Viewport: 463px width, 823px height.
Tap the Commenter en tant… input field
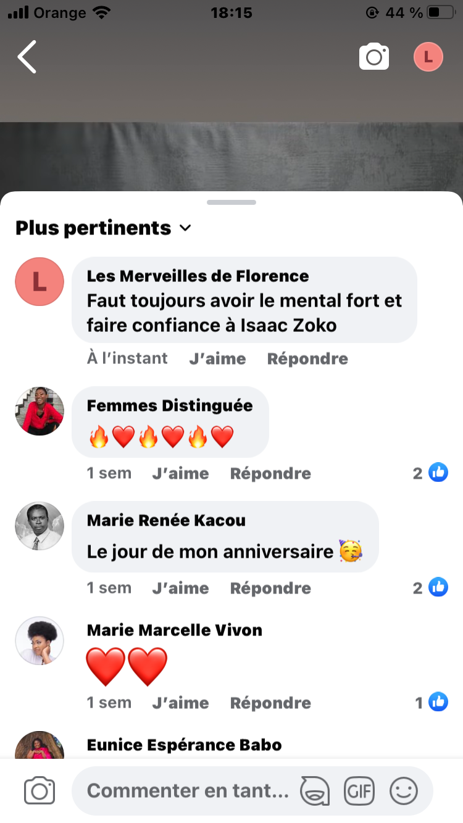pos(188,790)
